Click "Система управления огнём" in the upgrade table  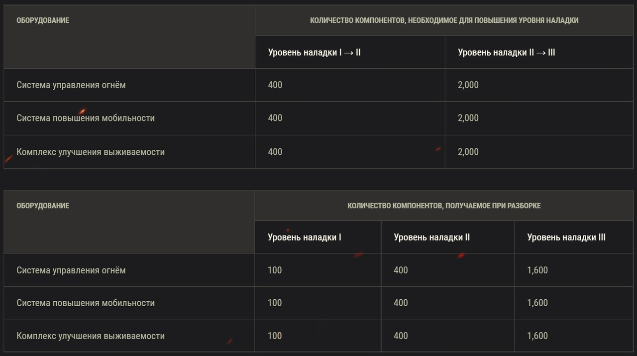click(x=71, y=85)
